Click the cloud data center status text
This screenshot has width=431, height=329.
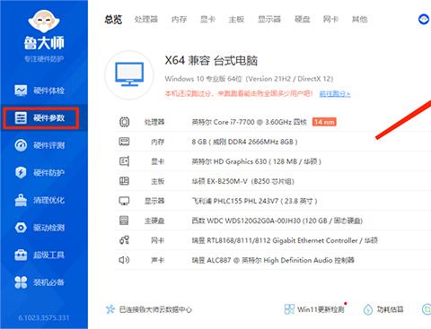coord(155,309)
